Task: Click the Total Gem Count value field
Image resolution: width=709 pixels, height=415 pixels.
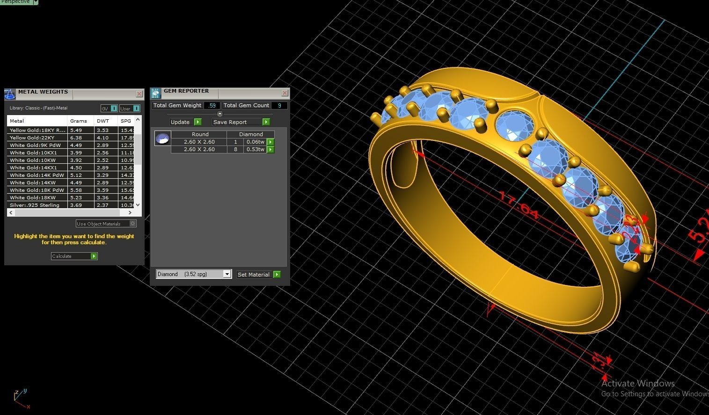Action: pos(279,105)
